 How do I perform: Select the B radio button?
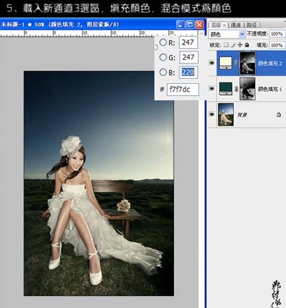pyautogui.click(x=163, y=72)
